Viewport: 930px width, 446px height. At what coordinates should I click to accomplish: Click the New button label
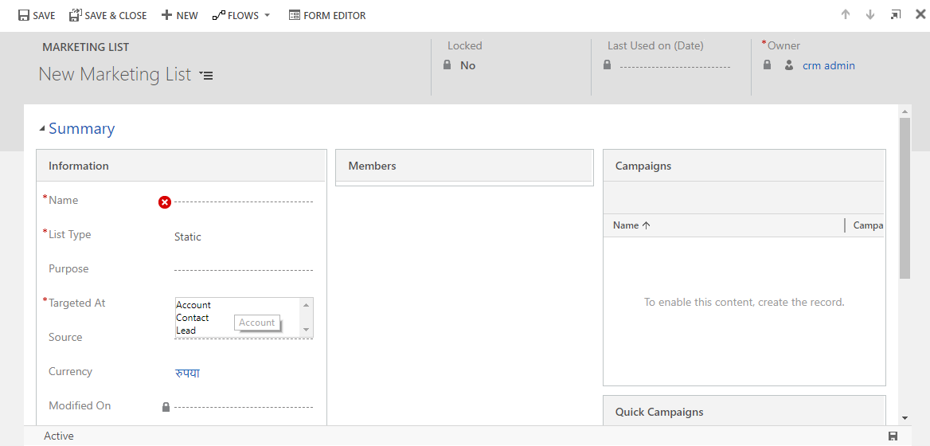[187, 15]
